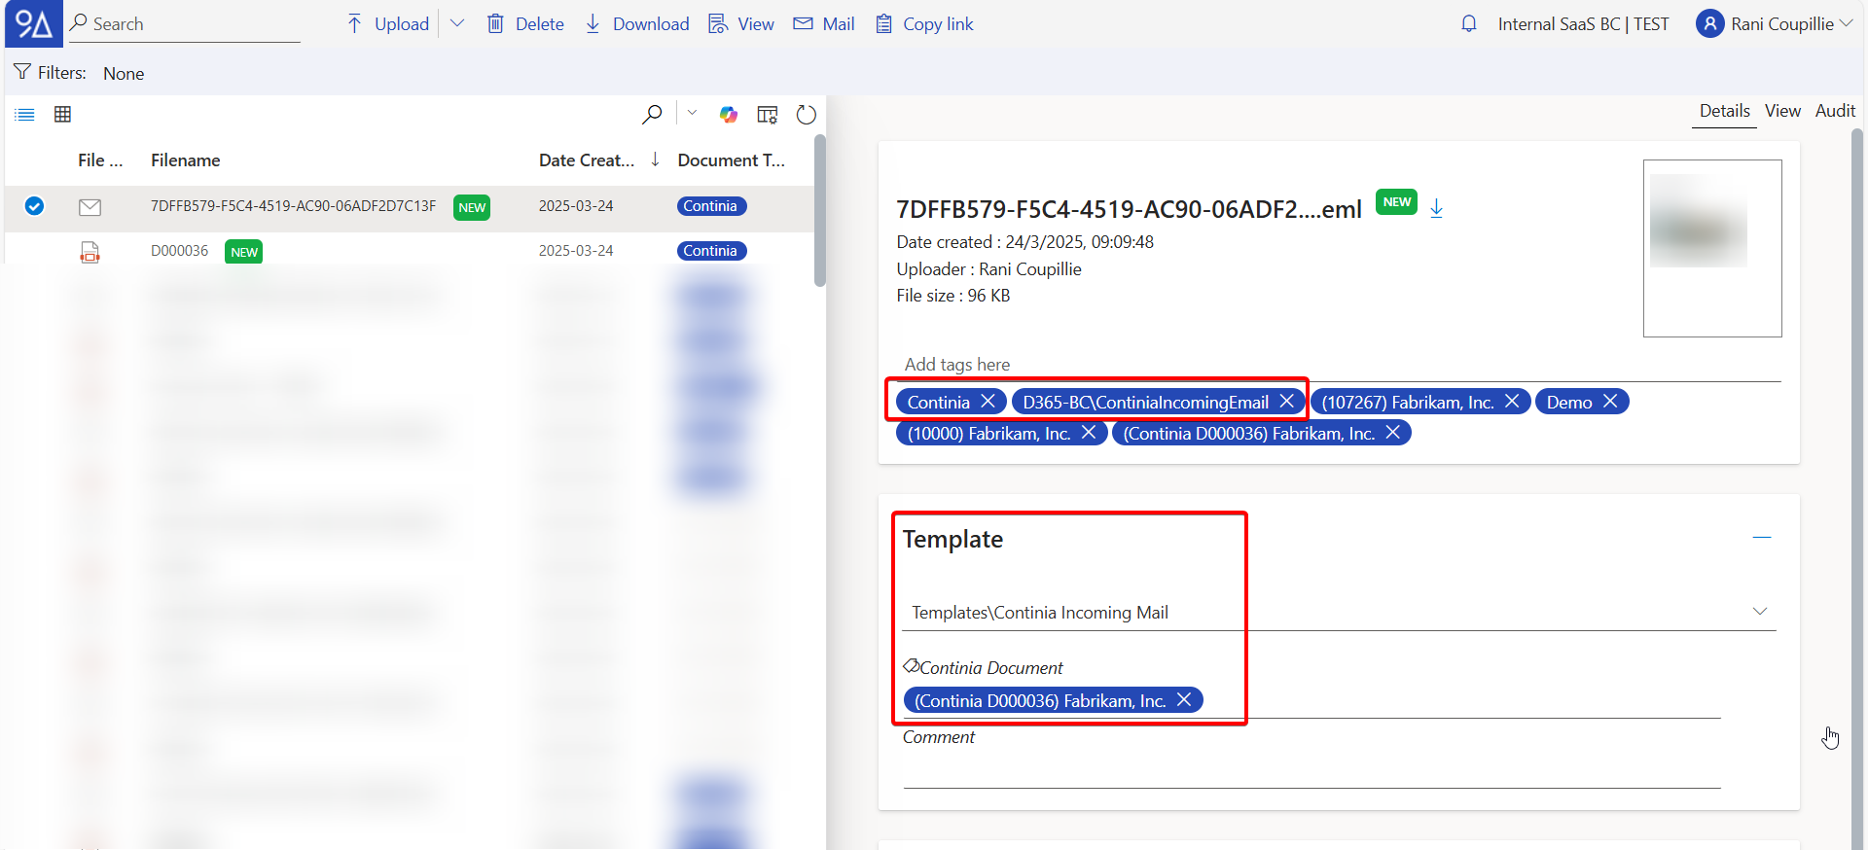Switch to the View tab in details pane
Viewport: 1868px width, 850px height.
coord(1782,111)
